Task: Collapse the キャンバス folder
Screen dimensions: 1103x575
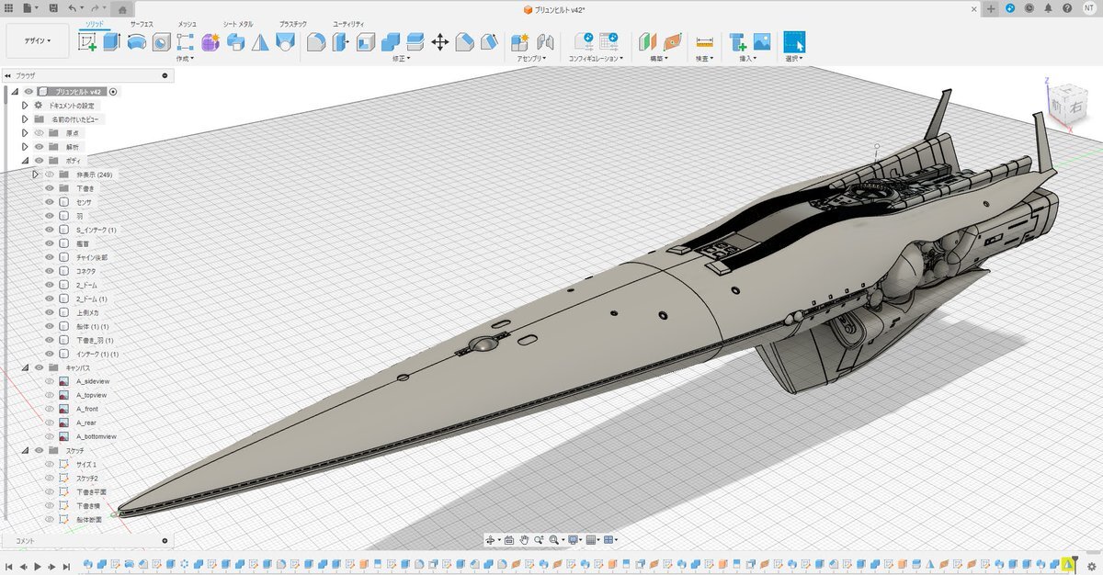Action: (x=26, y=367)
